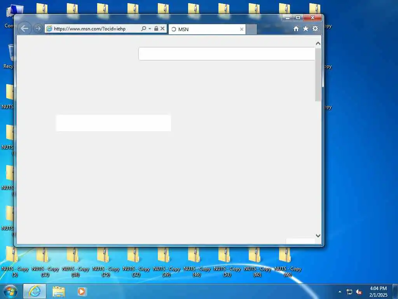Go back with the browser Back arrow

point(24,28)
